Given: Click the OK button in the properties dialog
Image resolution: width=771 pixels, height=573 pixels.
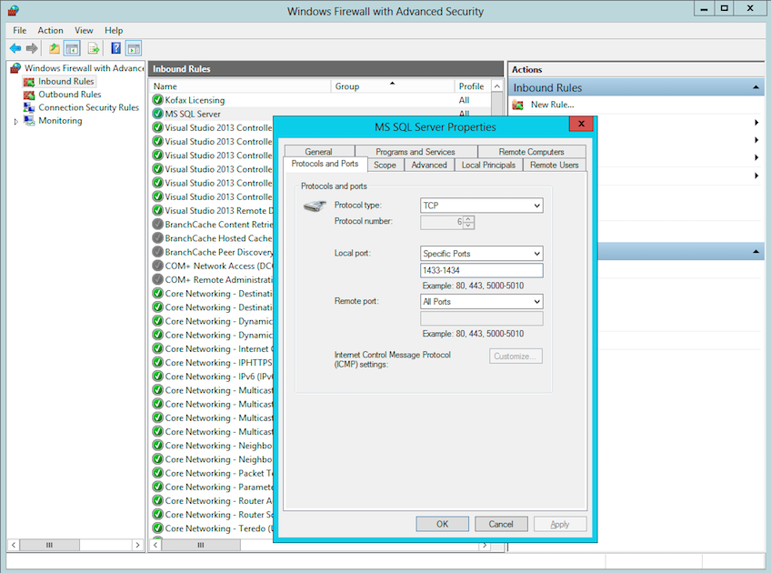Looking at the screenshot, I should point(443,524).
